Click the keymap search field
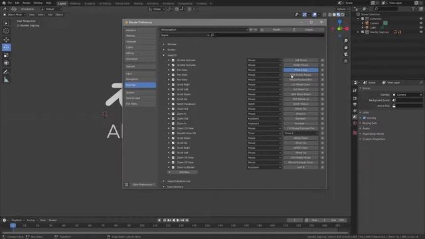This screenshot has width=425, height=239. point(267,35)
